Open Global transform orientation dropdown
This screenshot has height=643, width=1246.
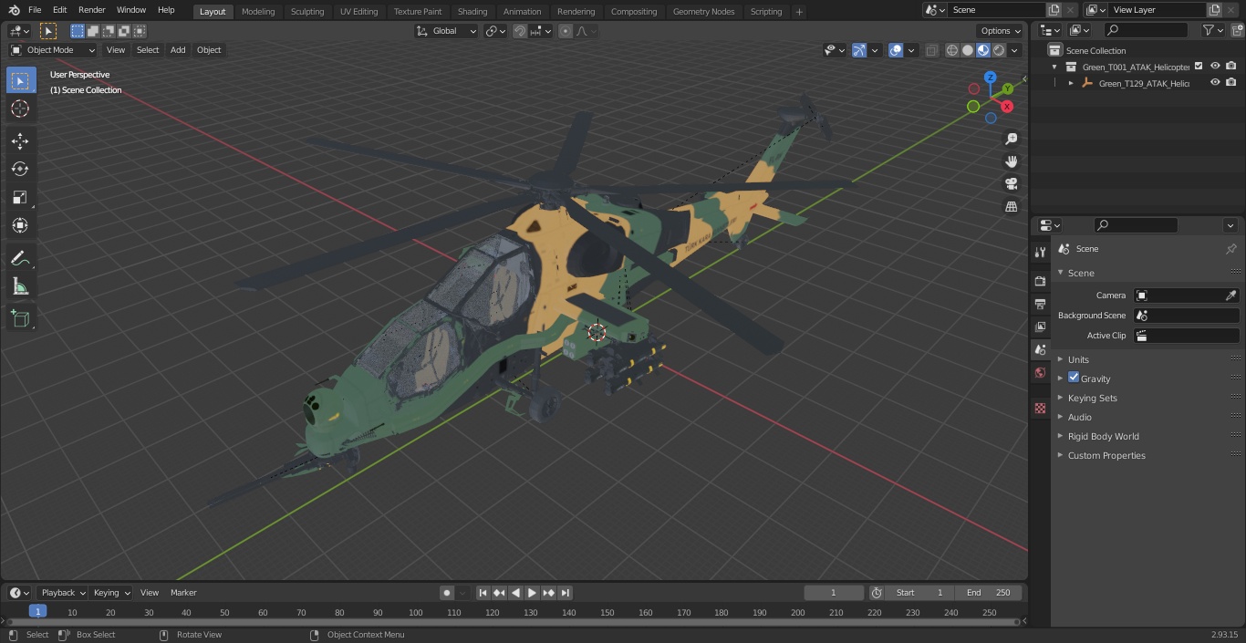tap(447, 31)
